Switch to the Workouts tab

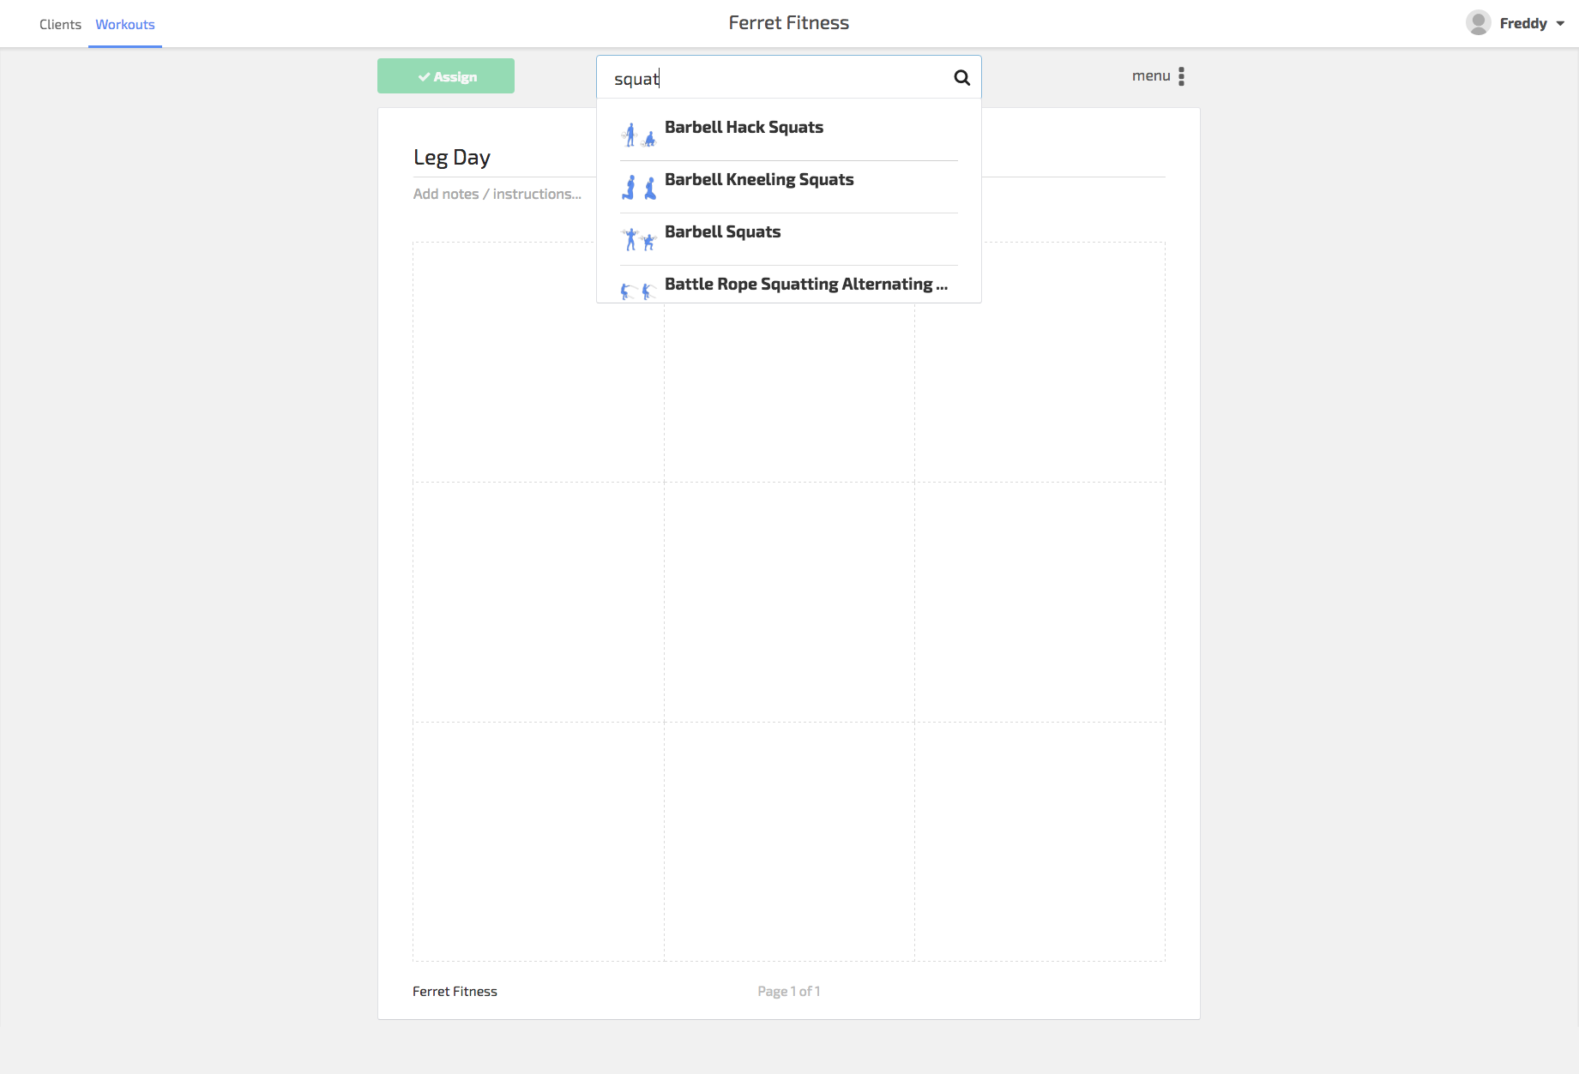pos(125,24)
